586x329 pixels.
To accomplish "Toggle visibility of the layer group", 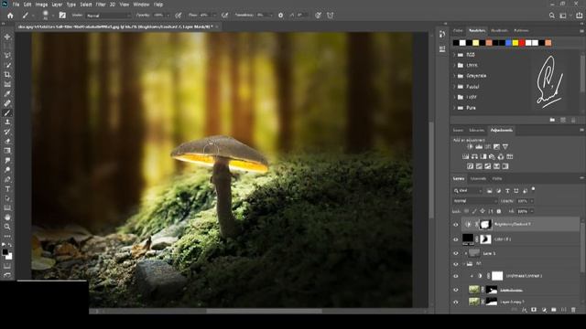I will click(x=456, y=264).
